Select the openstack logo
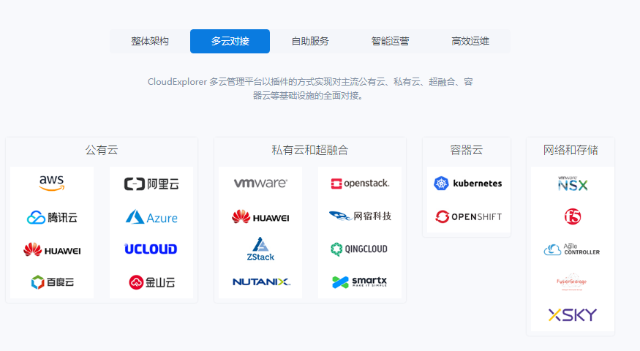The image size is (640, 351). click(x=360, y=184)
